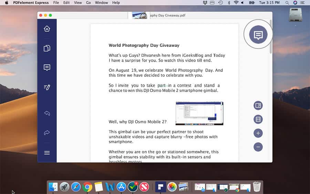This screenshot has width=310, height=194.
Task: Open the PDFelement Express app menu
Action: pyautogui.click(x=31, y=2)
